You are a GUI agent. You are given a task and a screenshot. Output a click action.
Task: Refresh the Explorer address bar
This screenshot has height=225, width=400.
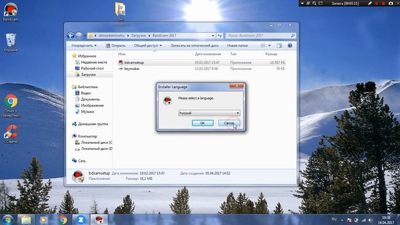click(219, 36)
